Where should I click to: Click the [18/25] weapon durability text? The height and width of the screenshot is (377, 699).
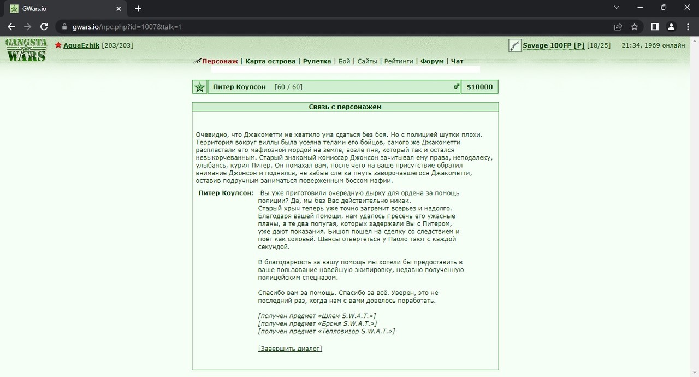pos(599,45)
